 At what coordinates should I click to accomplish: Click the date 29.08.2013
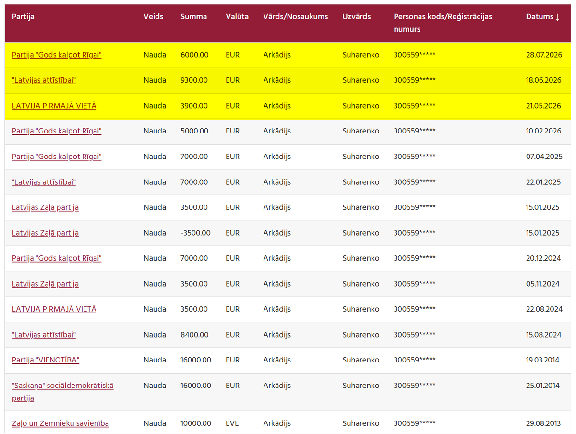[543, 423]
